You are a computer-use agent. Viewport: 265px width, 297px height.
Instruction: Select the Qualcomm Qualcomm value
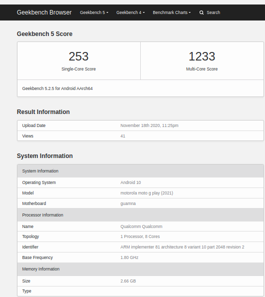pyautogui.click(x=141, y=226)
